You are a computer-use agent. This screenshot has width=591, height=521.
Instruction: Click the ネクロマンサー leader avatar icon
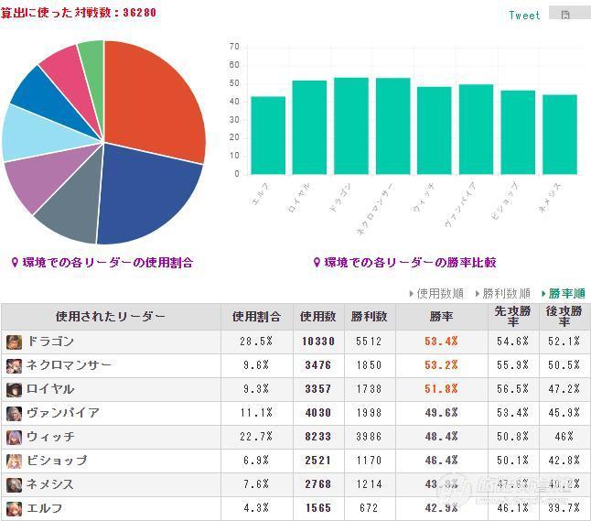14,366
